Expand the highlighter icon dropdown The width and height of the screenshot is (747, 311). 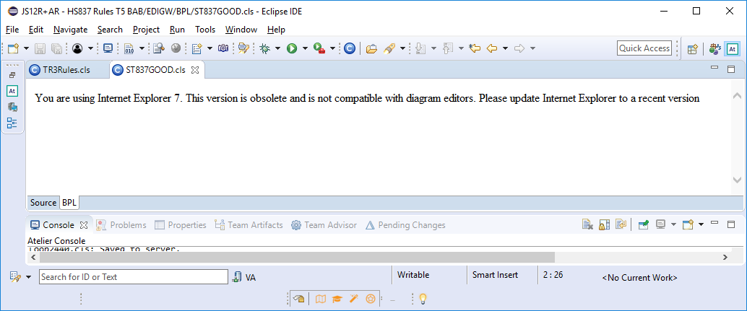[402, 48]
